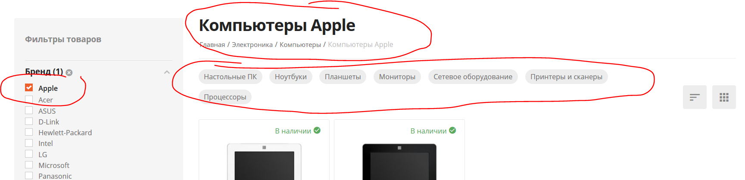Check the Intel brand option
The image size is (745, 180).
click(29, 143)
